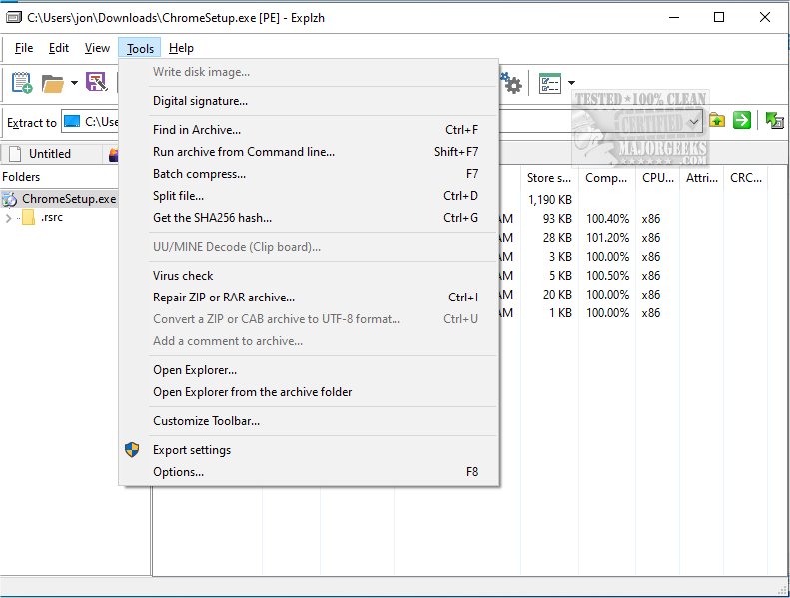This screenshot has width=790, height=598.
Task: Select Get the SHA256 hash...
Action: (310, 218)
